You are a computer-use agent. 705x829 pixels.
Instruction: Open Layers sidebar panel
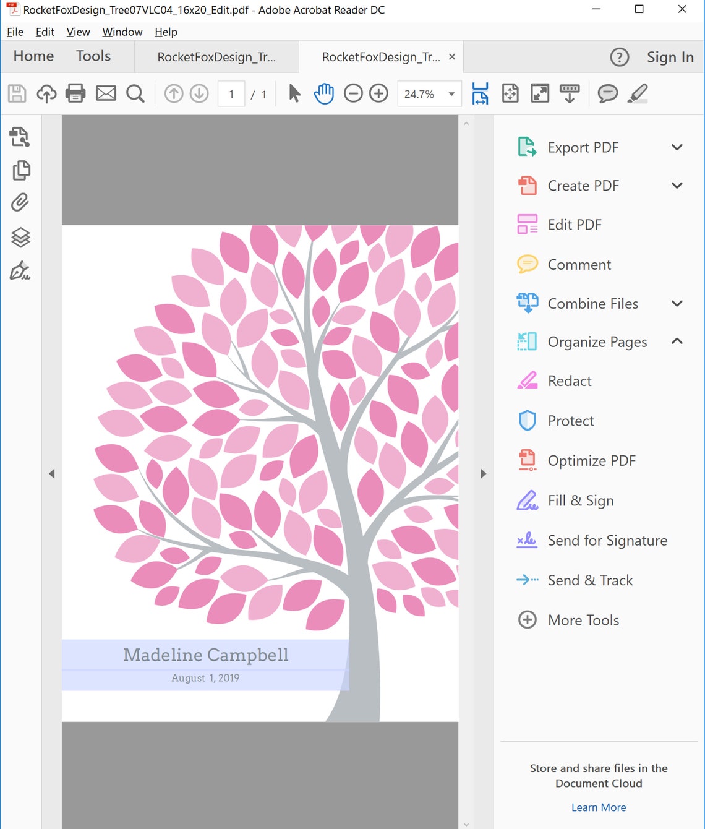coord(20,237)
